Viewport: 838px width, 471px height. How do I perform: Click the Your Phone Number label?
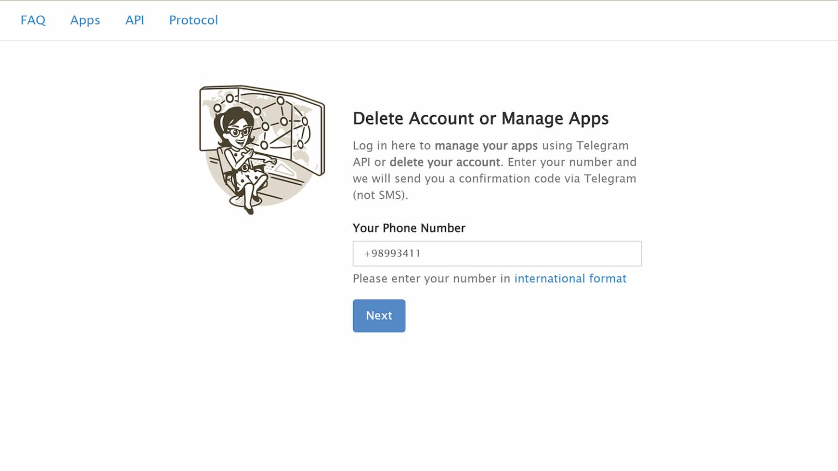[409, 228]
